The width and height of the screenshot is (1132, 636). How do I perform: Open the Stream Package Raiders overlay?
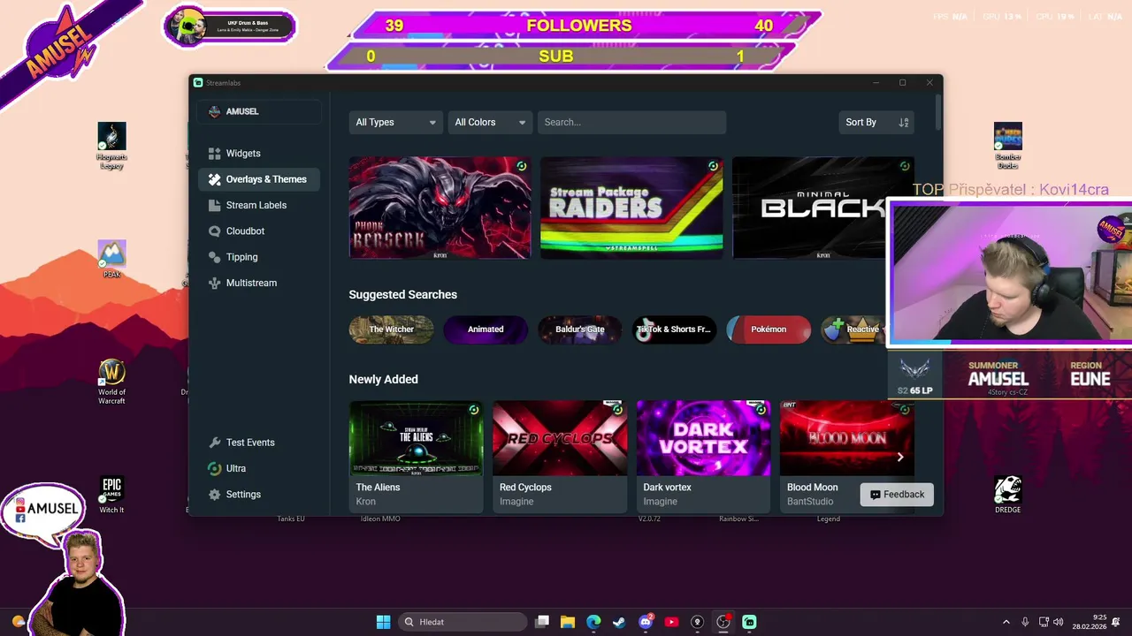point(631,208)
